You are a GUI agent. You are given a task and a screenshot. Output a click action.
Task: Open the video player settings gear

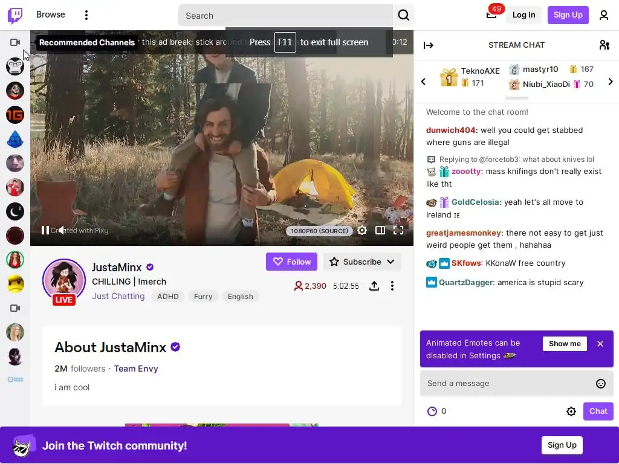(x=362, y=230)
